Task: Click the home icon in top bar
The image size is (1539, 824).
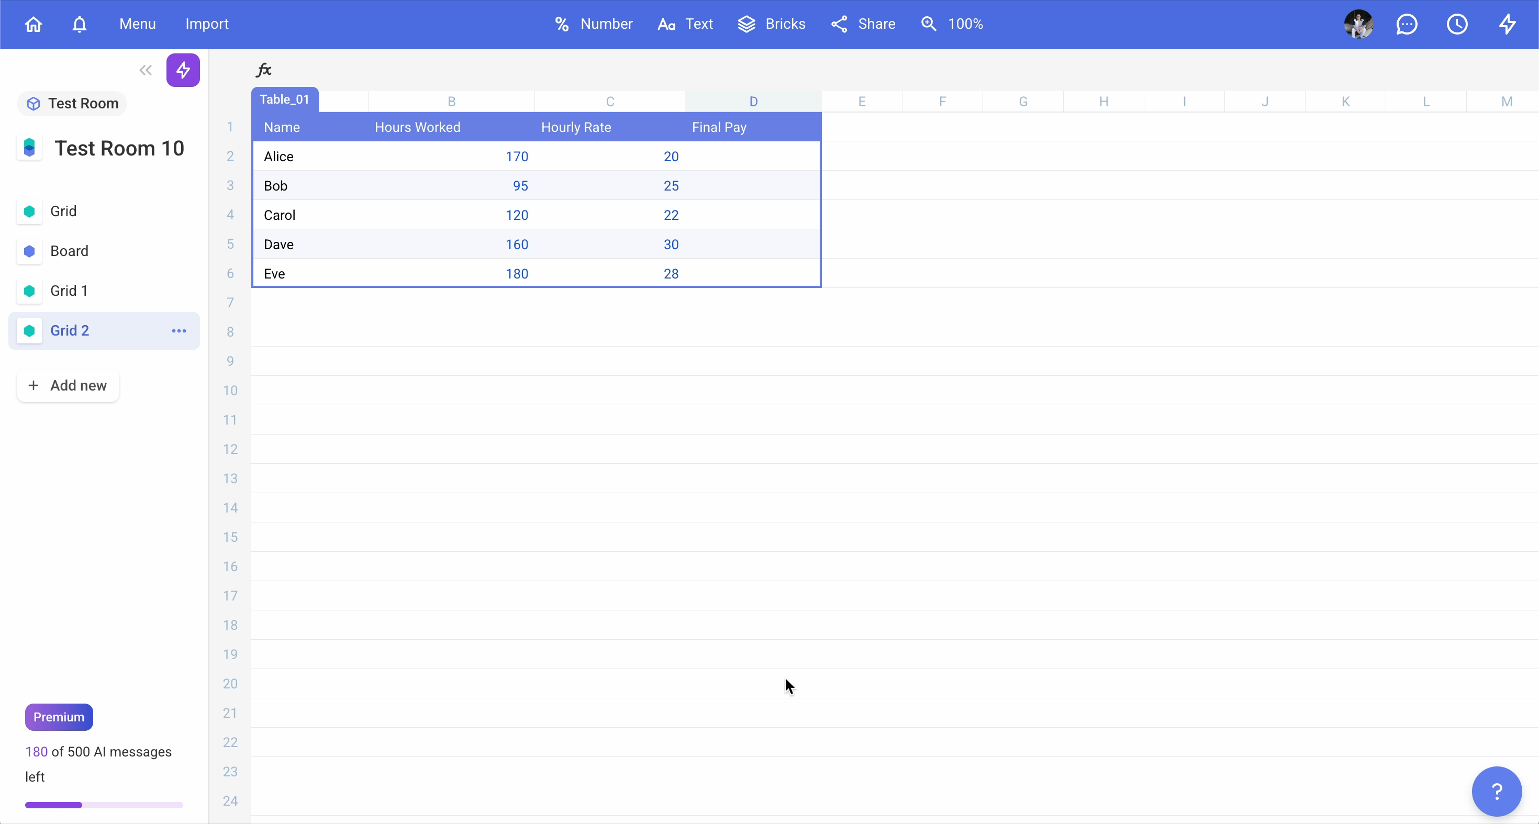Action: coord(34,24)
